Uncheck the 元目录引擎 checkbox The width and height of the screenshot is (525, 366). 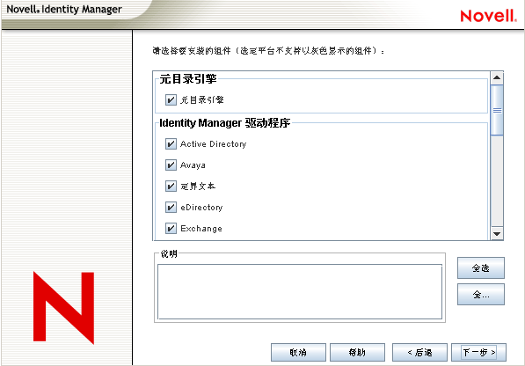[x=171, y=99]
